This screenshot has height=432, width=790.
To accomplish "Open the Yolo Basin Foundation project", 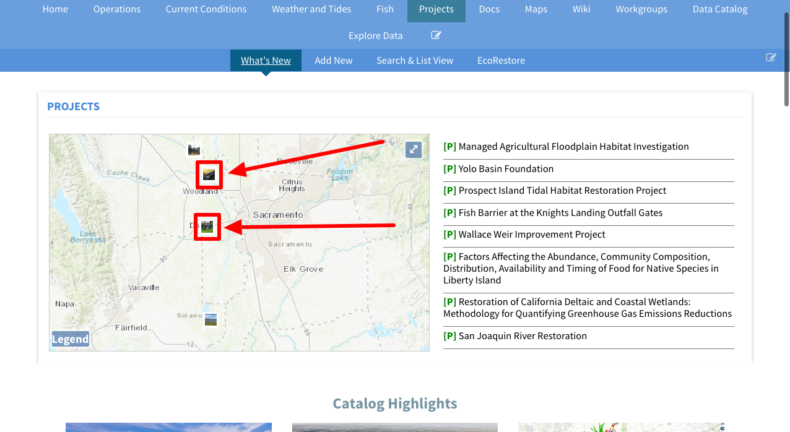I will coord(505,169).
